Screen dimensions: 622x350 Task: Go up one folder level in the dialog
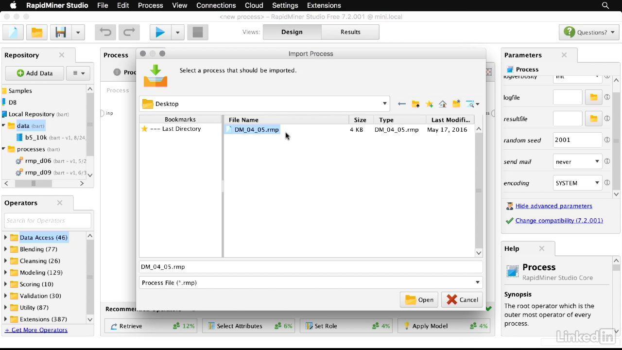pos(415,104)
